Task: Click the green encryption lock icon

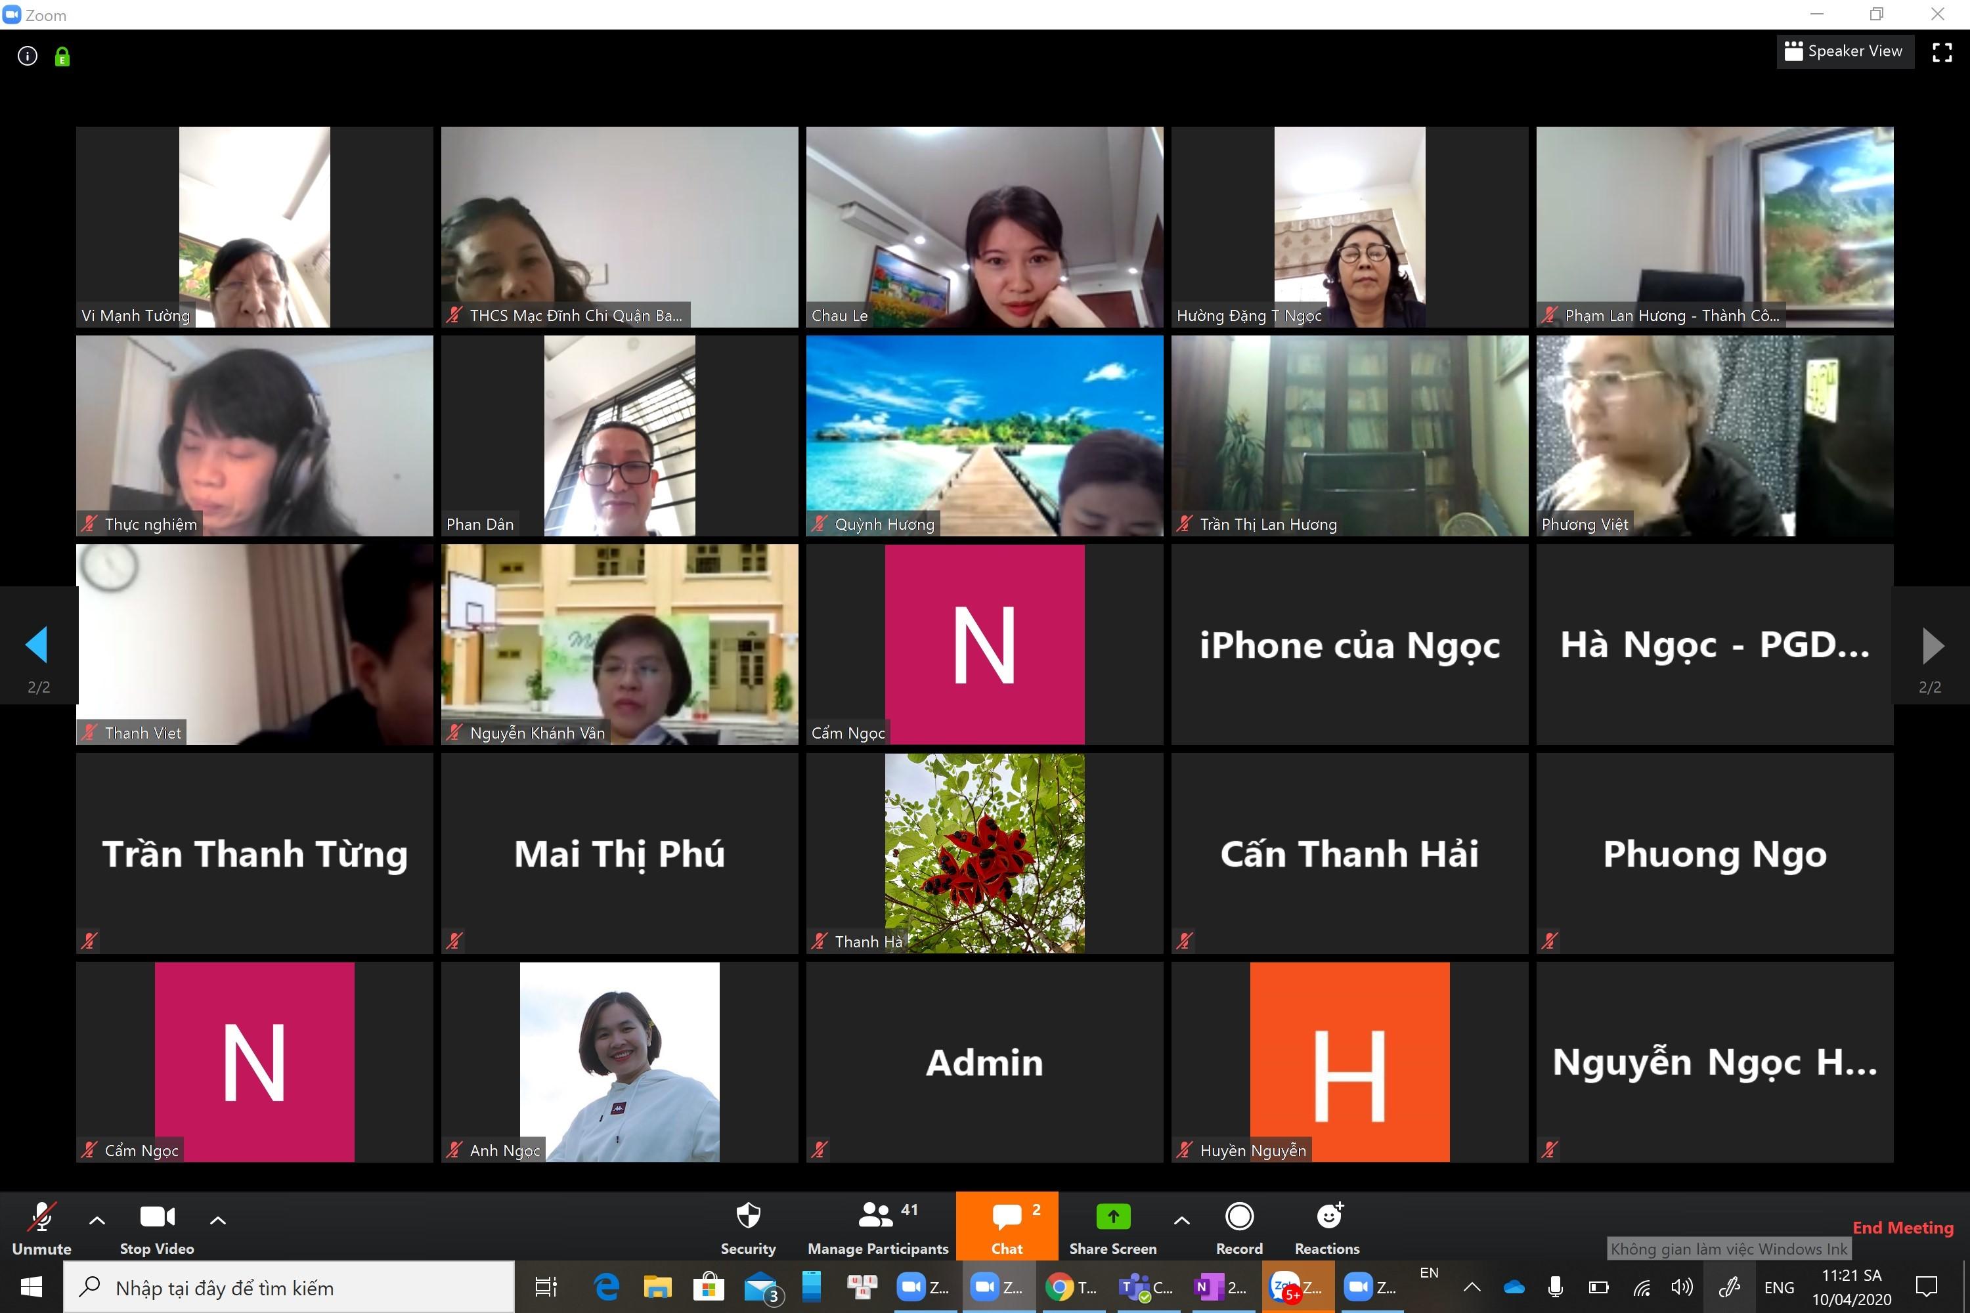Action: pyautogui.click(x=62, y=57)
